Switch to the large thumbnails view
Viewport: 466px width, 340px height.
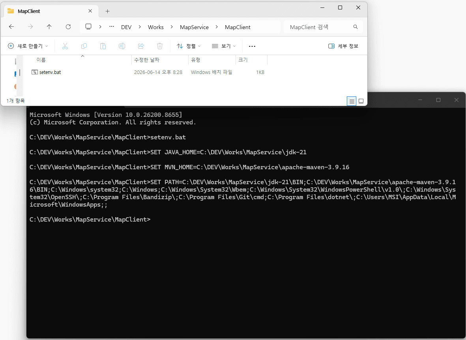point(361,101)
